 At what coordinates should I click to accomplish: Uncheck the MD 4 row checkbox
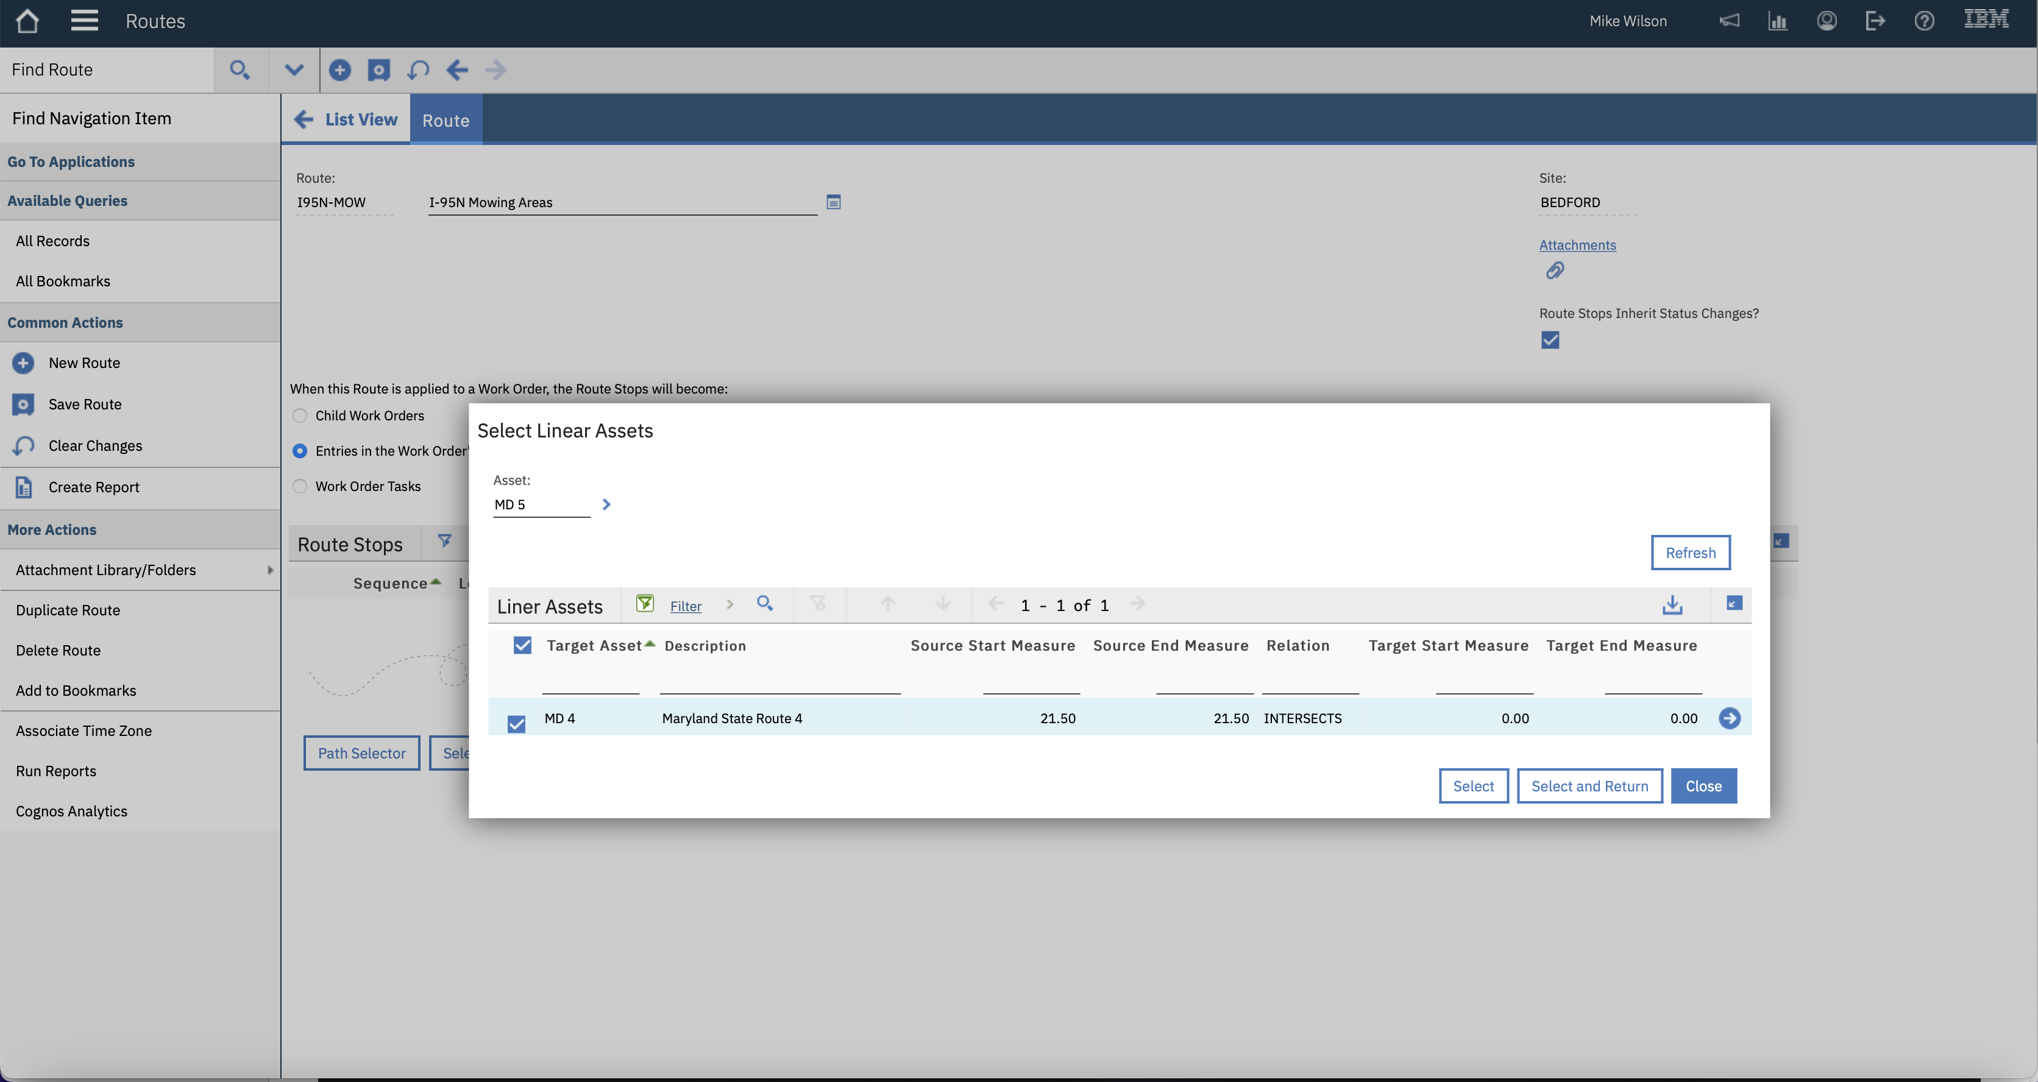(517, 723)
